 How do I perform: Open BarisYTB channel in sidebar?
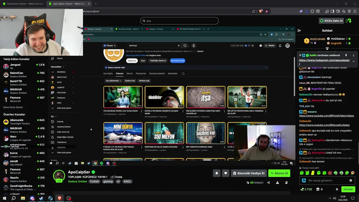tap(24, 83)
